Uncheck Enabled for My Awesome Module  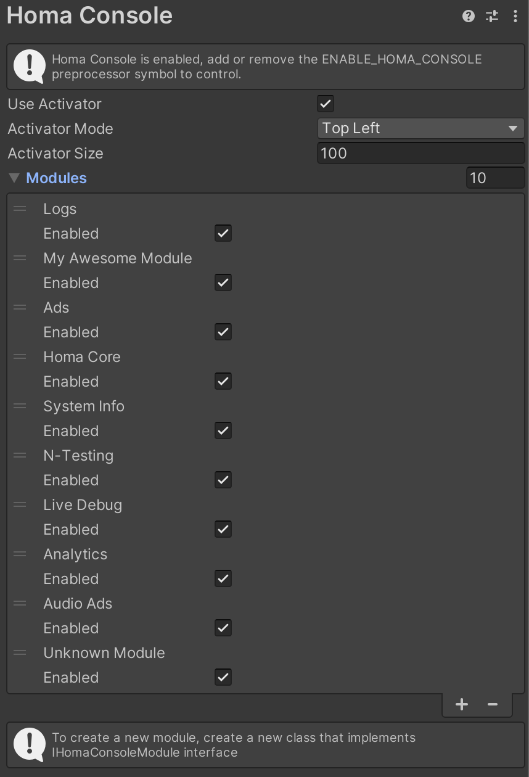(223, 283)
